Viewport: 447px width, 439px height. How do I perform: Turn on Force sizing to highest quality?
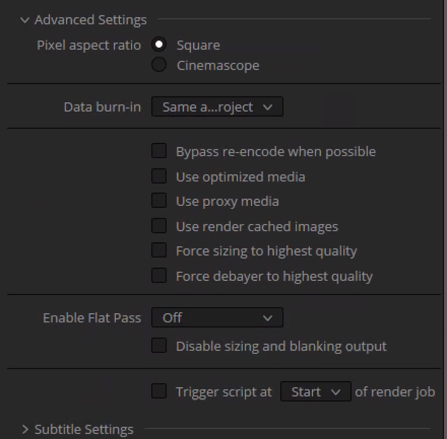pyautogui.click(x=159, y=250)
